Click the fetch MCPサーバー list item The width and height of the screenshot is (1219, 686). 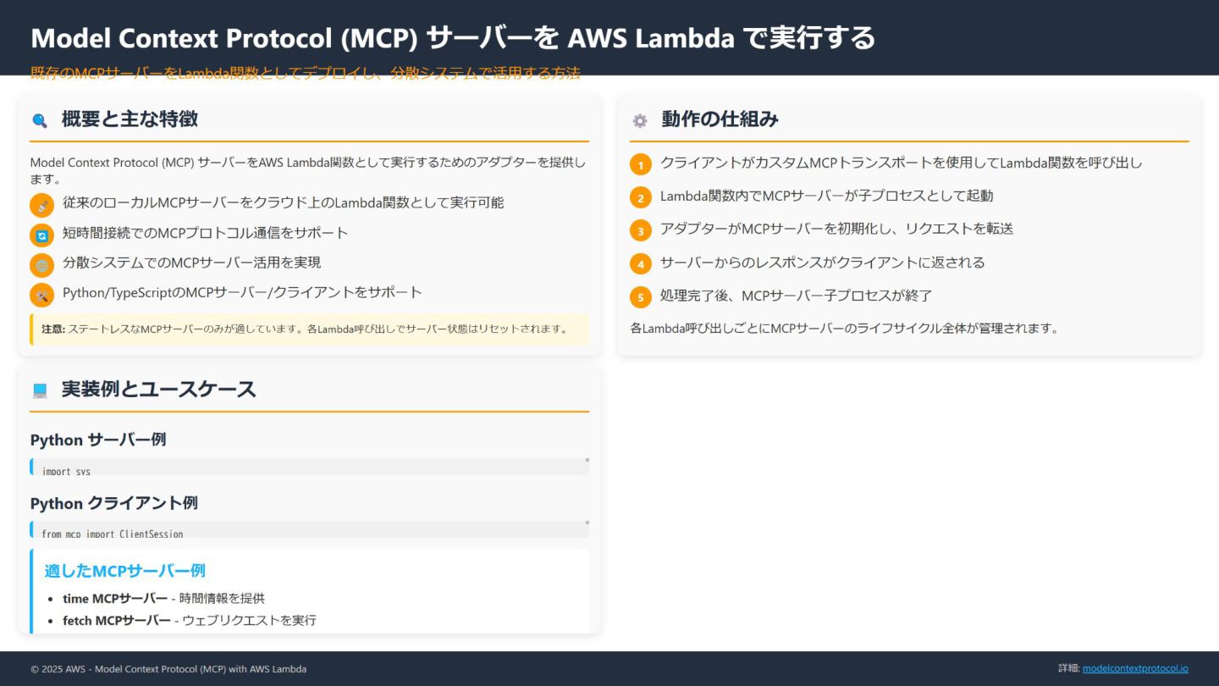pos(189,620)
